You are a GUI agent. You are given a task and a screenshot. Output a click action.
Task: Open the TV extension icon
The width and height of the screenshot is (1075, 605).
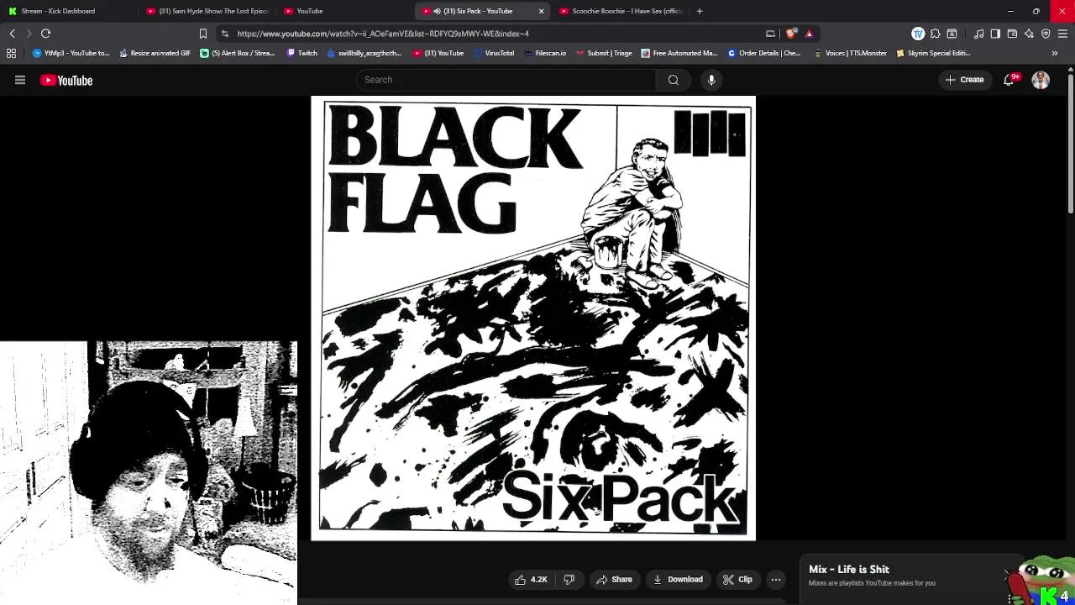[x=918, y=34]
